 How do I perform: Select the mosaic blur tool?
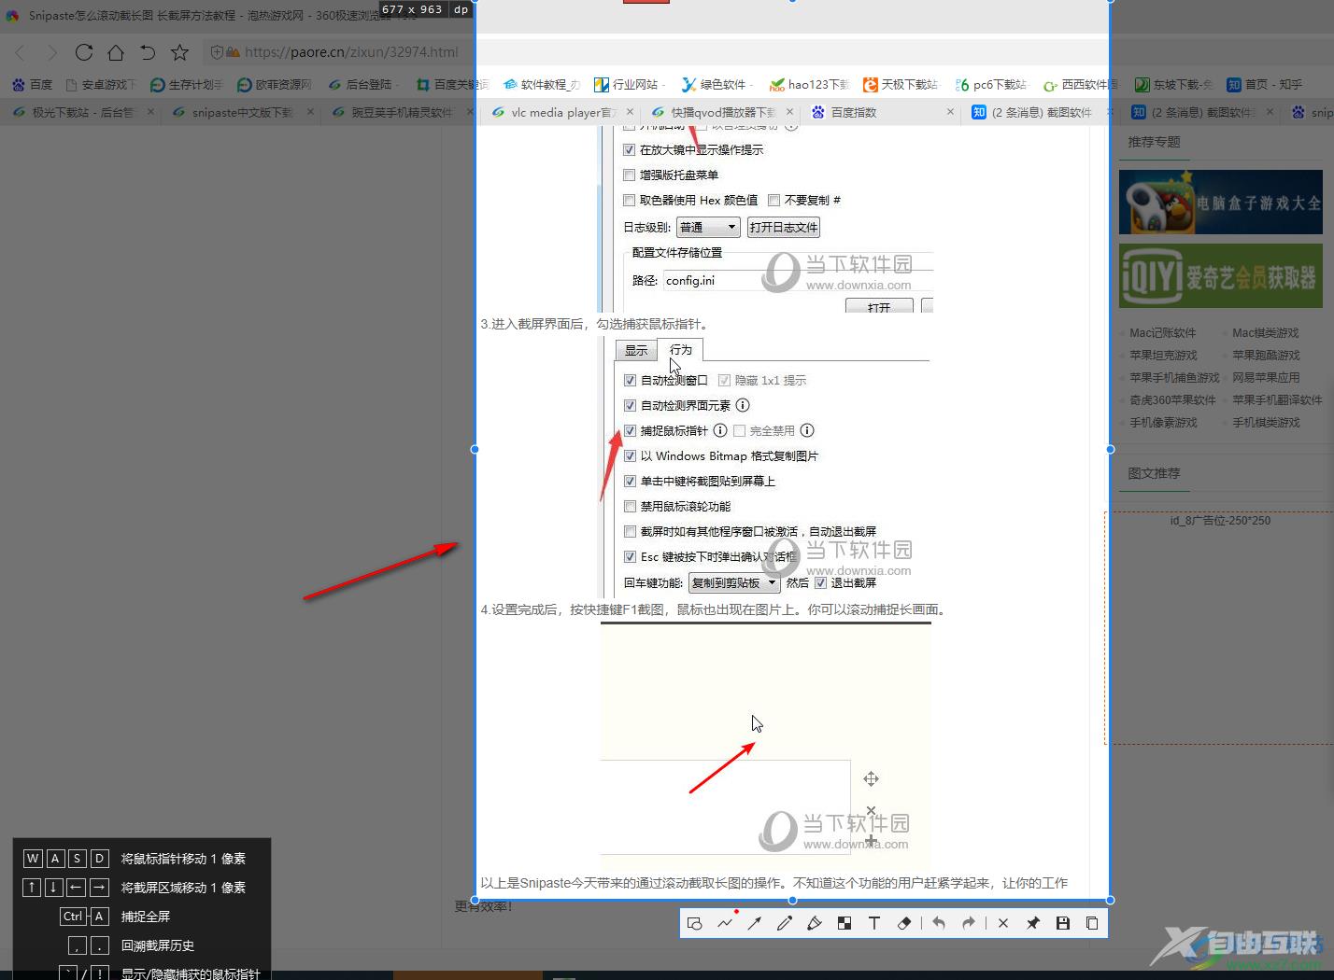pos(844,923)
